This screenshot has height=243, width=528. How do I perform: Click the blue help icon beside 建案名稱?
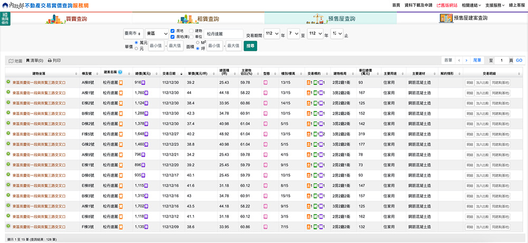pyautogui.click(x=120, y=72)
